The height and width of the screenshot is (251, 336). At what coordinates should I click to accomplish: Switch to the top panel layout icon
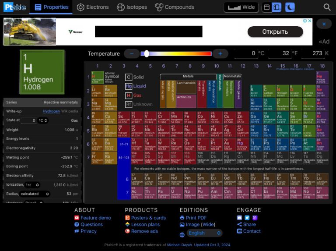click(x=267, y=7)
